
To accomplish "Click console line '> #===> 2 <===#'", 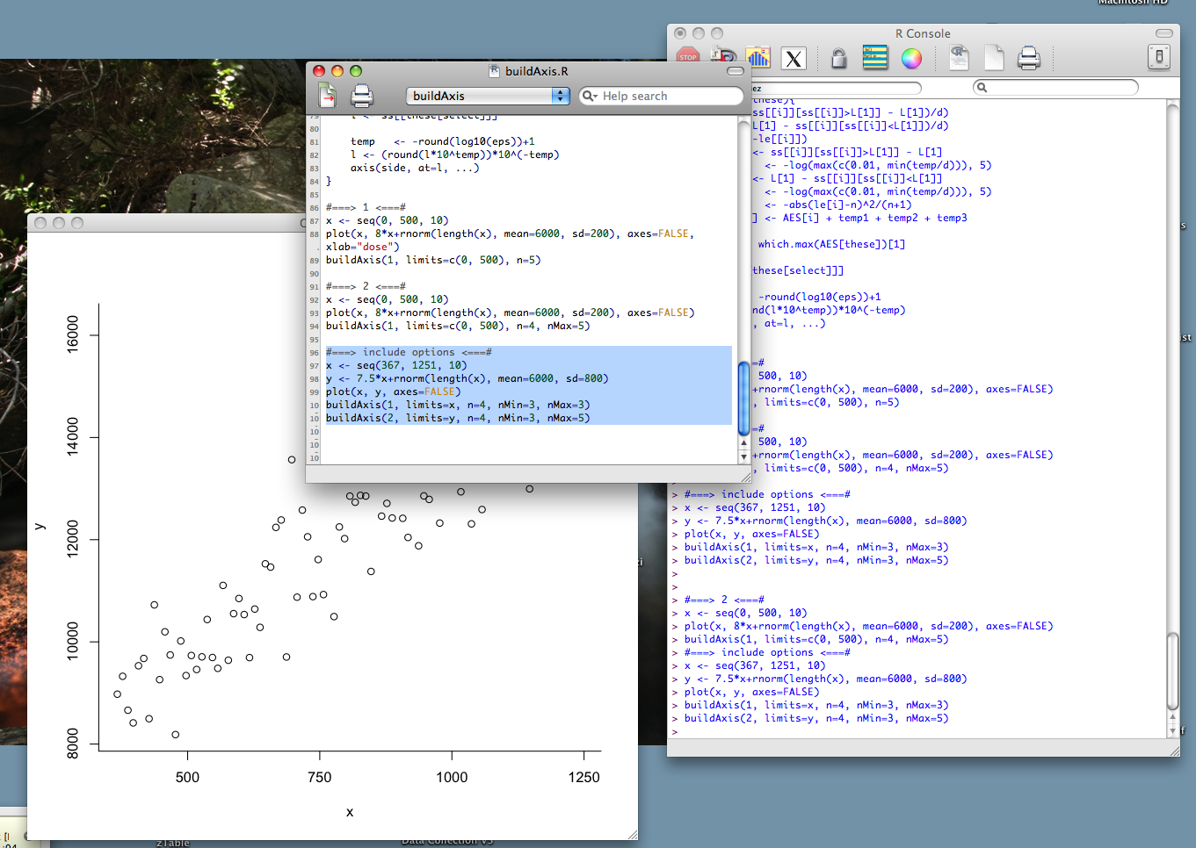I will point(717,600).
